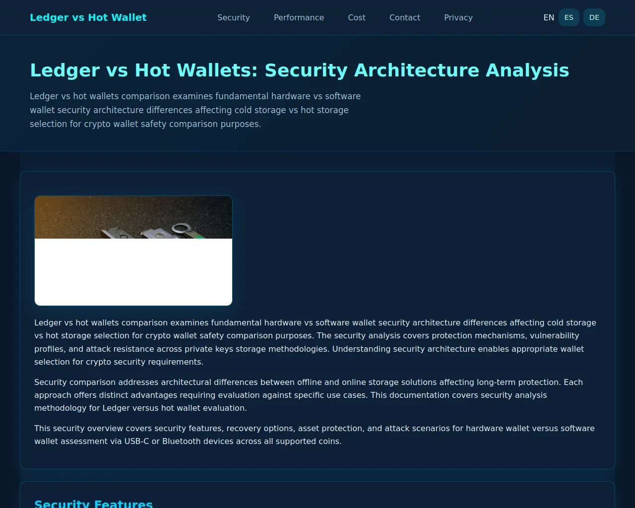Click the hero subtitle text under the main heading
635x508 pixels.
195,110
